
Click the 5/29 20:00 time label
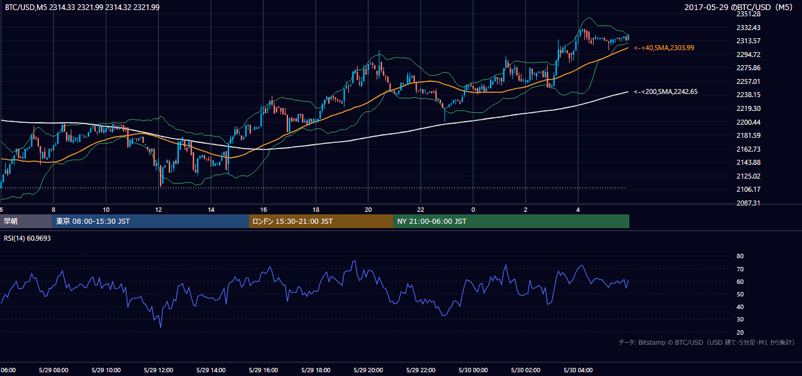(368, 370)
